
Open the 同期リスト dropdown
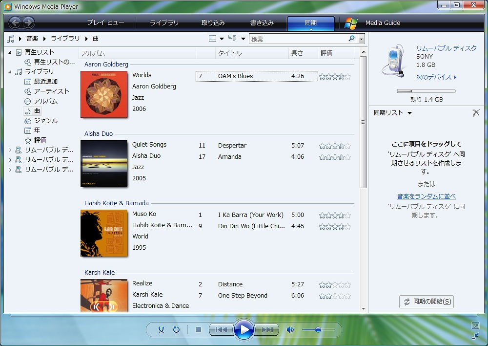[409, 113]
